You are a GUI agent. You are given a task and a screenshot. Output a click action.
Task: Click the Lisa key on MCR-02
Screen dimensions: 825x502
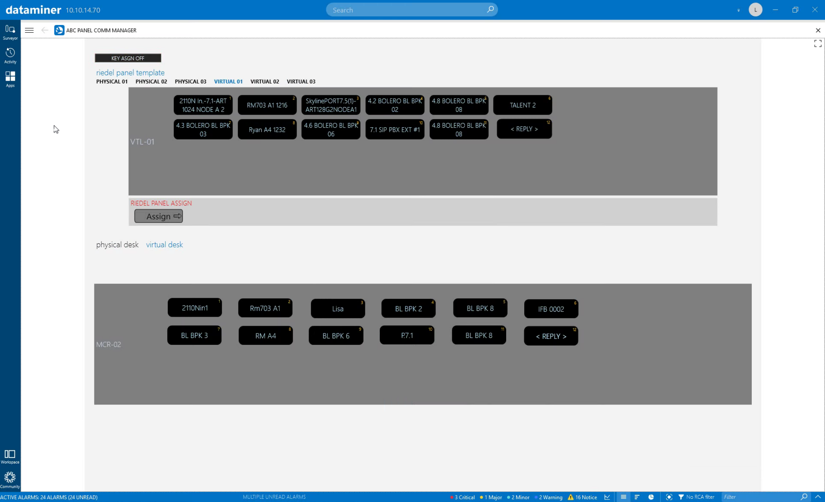click(338, 308)
